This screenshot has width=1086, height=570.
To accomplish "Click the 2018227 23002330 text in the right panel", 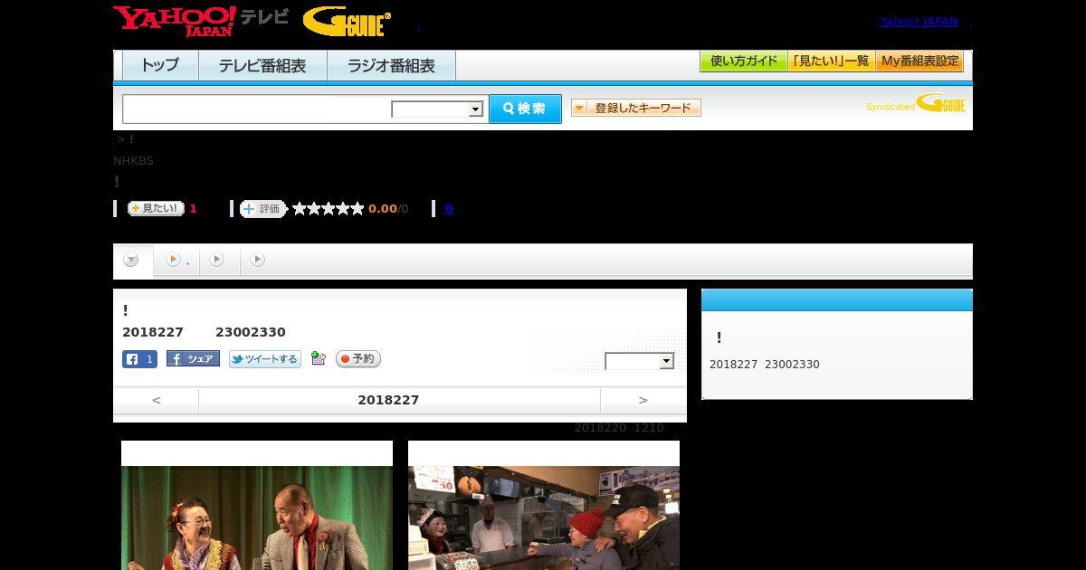I will 765,365.
